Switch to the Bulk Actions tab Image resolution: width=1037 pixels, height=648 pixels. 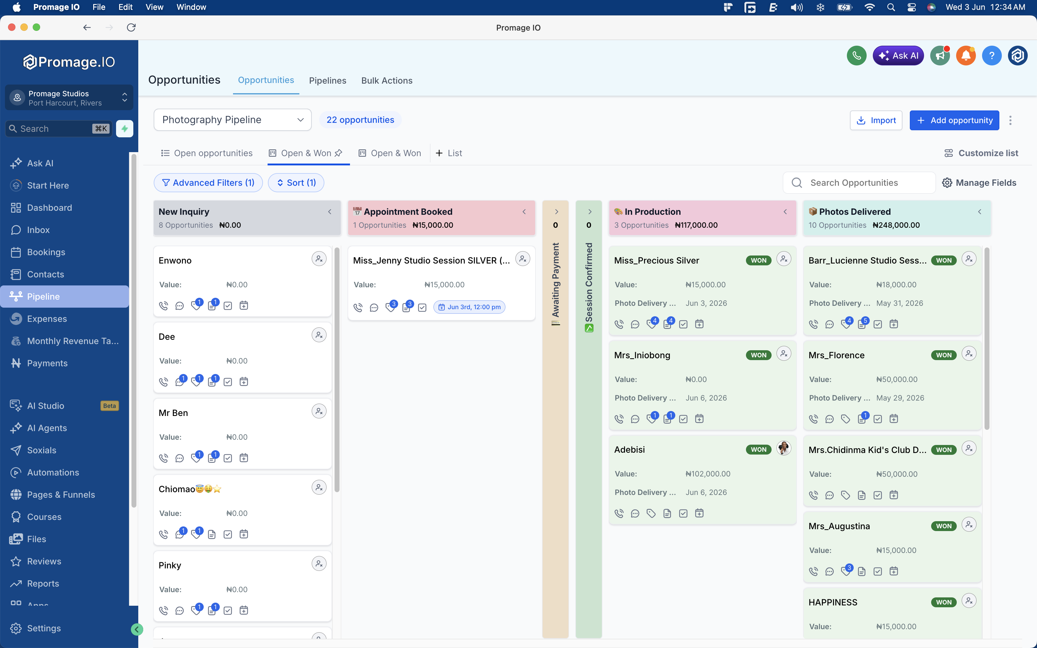point(386,81)
